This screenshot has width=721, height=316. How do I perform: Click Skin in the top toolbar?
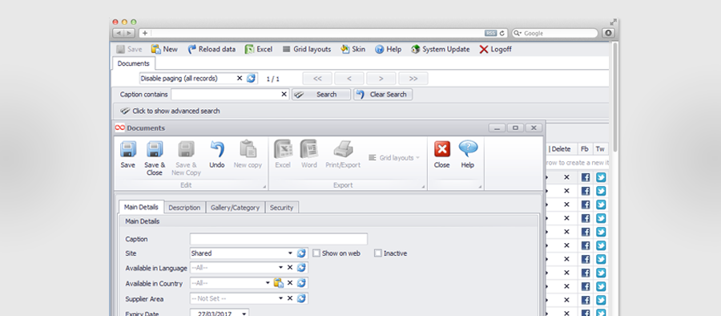tap(352, 49)
